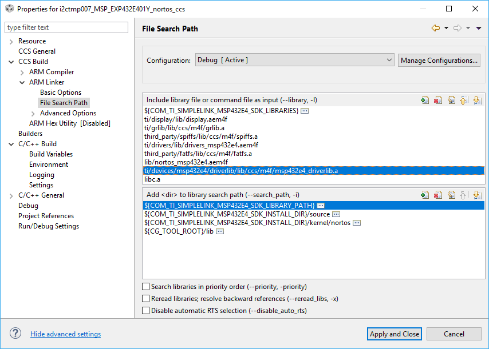Move selected library file down

(x=477, y=100)
